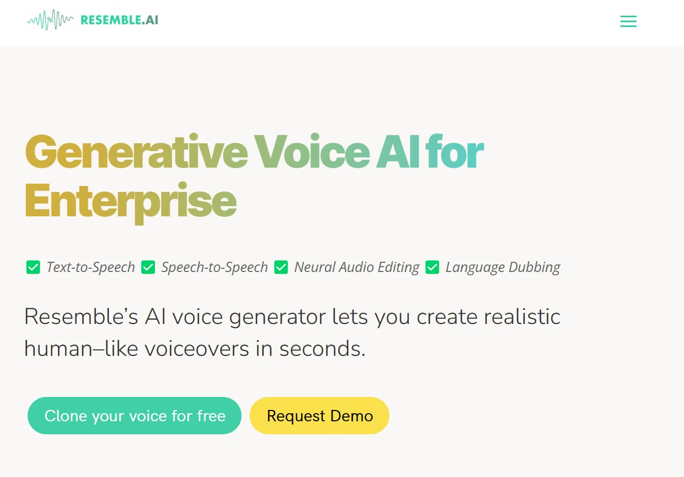Click the text "human–like voiceovers in seconds"
The image size is (684, 477).
pos(194,349)
